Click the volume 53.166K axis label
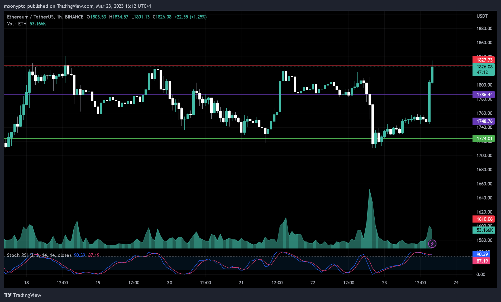The width and height of the screenshot is (501, 302). click(x=483, y=230)
